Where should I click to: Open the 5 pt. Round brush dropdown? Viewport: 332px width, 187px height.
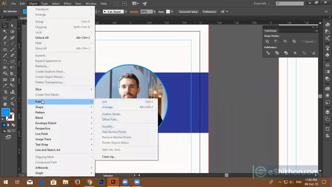click(126, 11)
